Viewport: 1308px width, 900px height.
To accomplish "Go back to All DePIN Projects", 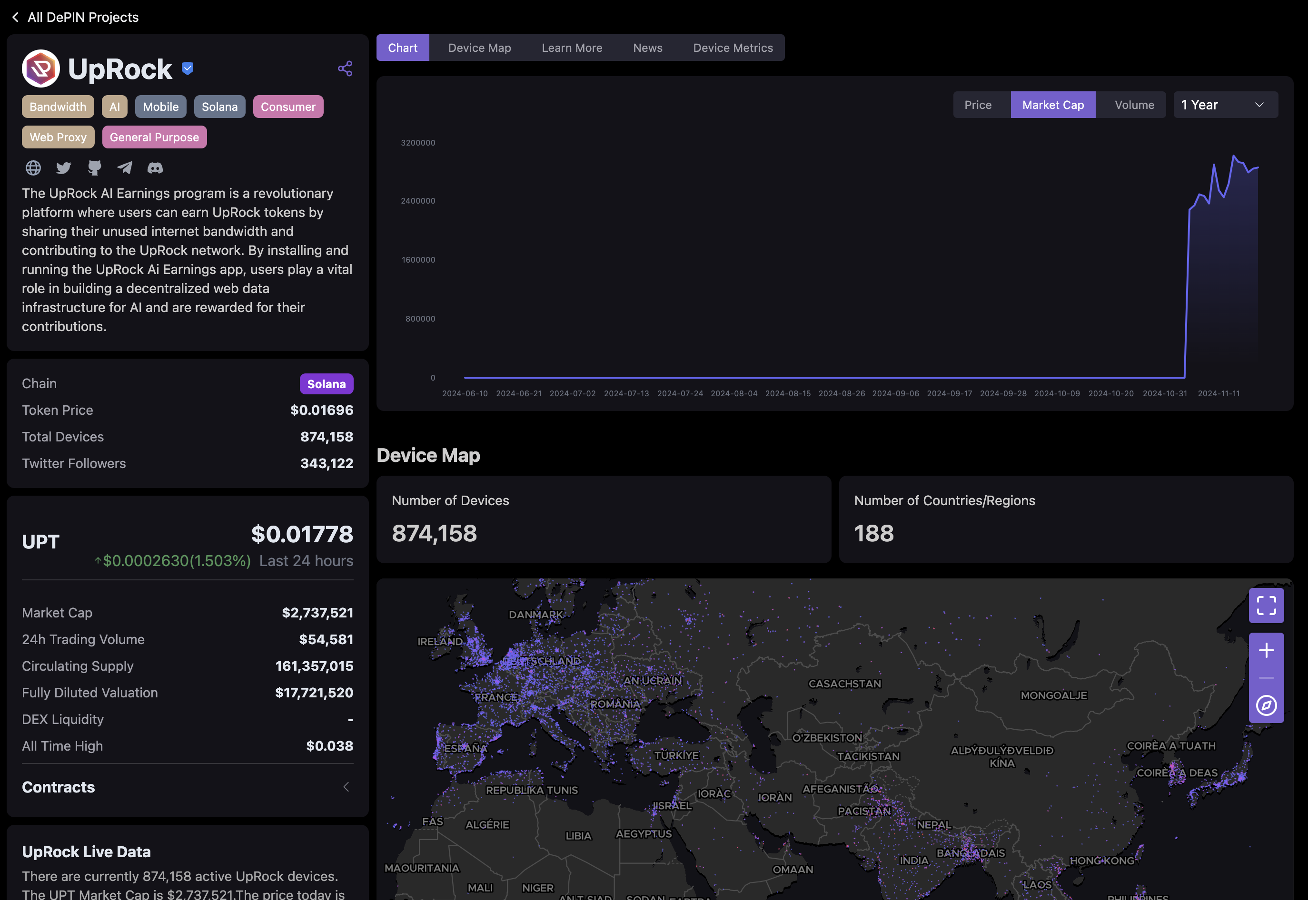I will [75, 17].
